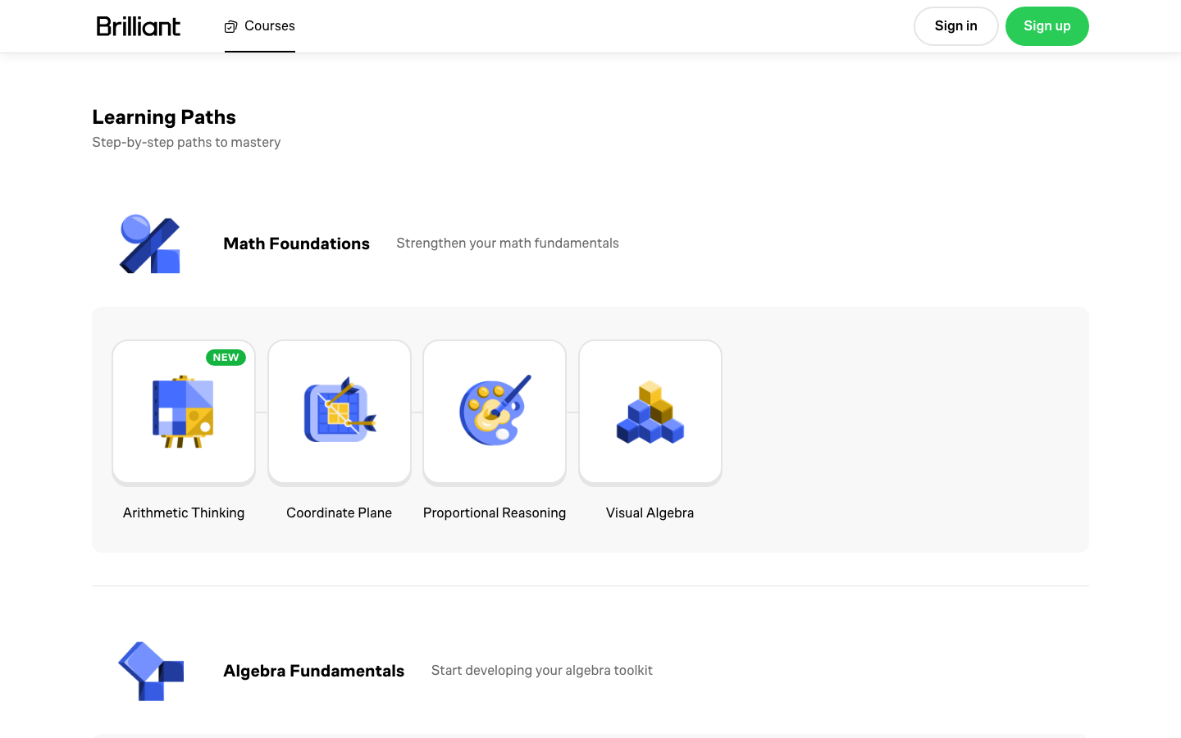Click the Learning Paths heading

tap(164, 117)
